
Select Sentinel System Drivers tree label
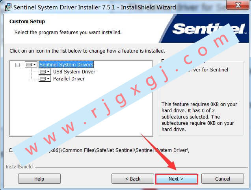click(66, 64)
